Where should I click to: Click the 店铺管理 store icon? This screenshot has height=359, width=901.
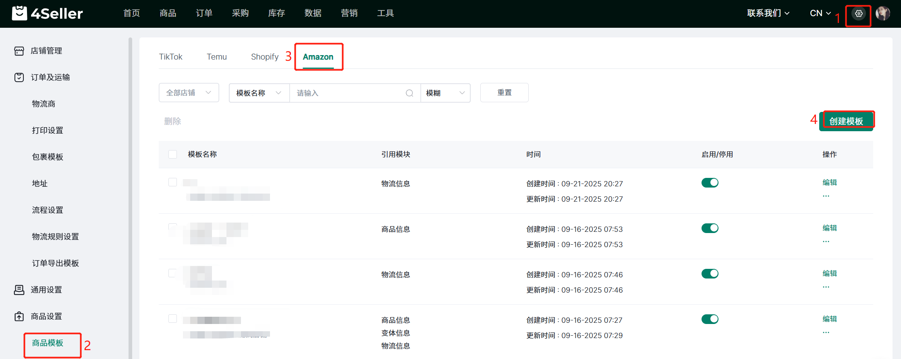click(19, 51)
